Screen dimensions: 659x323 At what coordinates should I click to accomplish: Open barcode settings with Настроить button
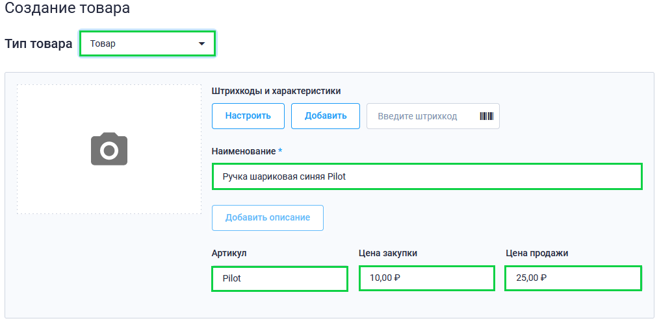coord(248,116)
